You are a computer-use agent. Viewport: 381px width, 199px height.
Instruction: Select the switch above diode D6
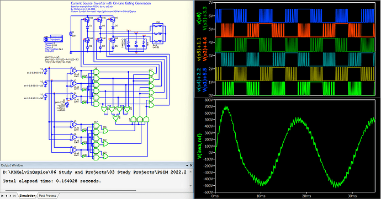pyautogui.click(x=112, y=40)
